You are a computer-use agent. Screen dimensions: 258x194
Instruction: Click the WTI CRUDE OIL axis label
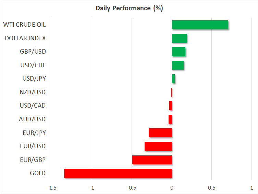point(24,25)
